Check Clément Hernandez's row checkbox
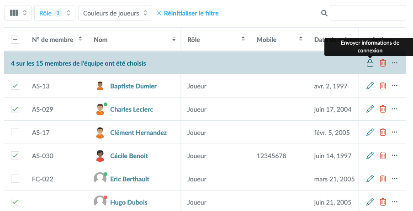 pos(15,132)
